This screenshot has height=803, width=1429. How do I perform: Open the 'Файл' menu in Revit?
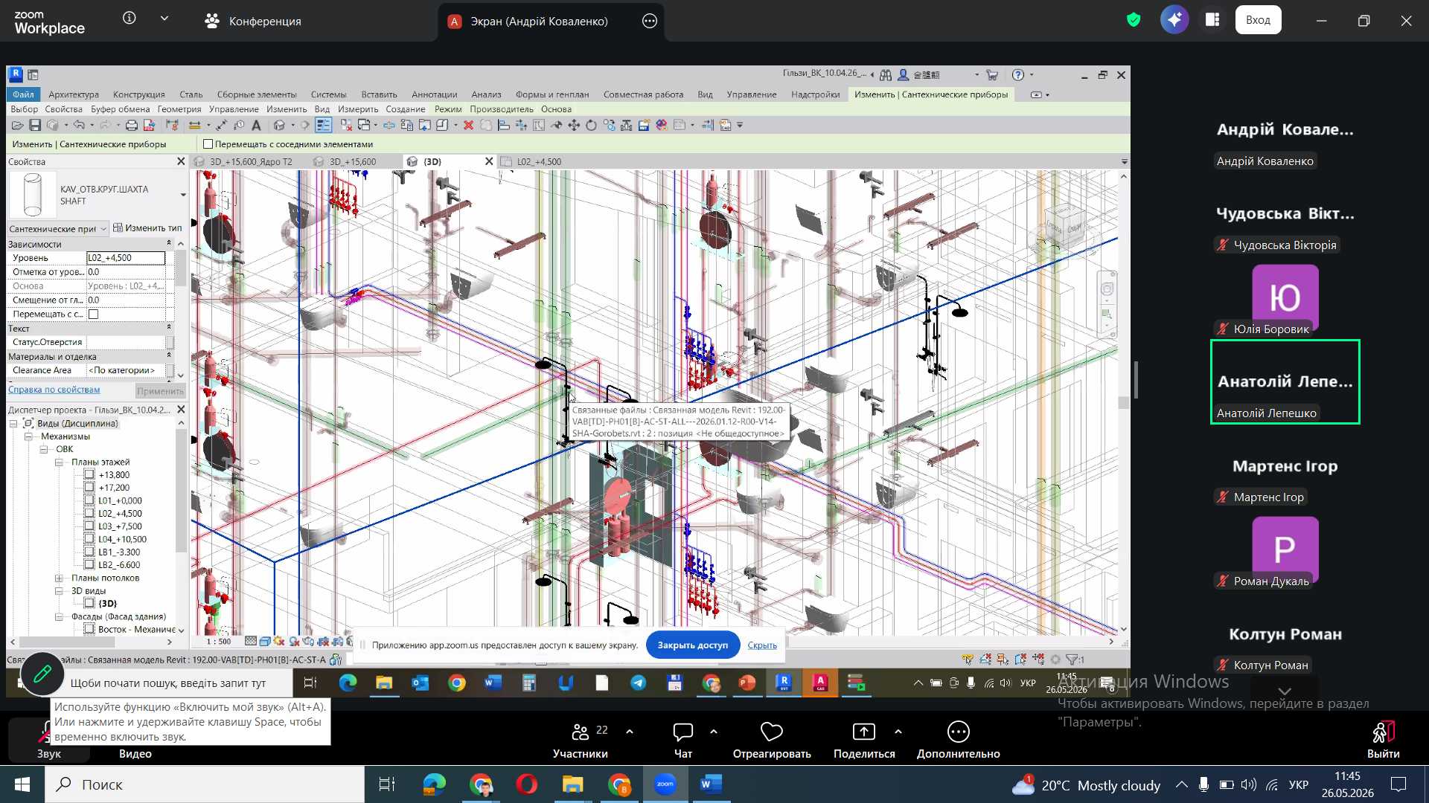(23, 94)
